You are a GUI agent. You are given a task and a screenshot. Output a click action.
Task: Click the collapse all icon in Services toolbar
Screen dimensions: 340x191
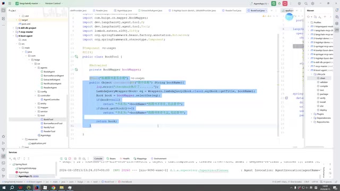coord(28,159)
